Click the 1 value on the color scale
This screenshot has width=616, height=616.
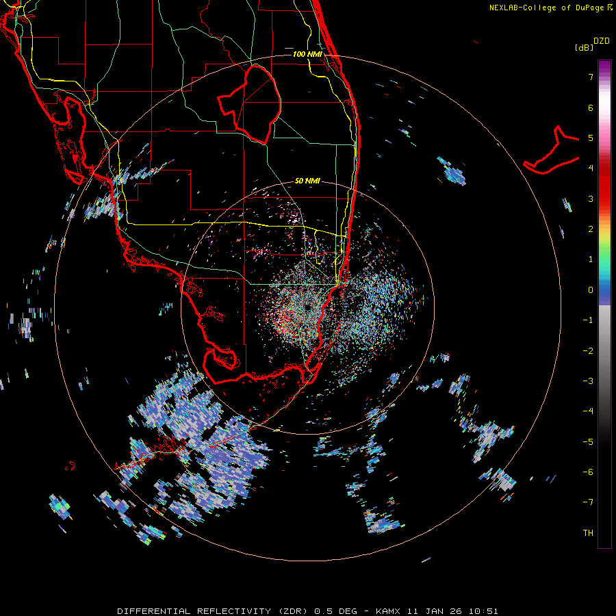pos(591,259)
